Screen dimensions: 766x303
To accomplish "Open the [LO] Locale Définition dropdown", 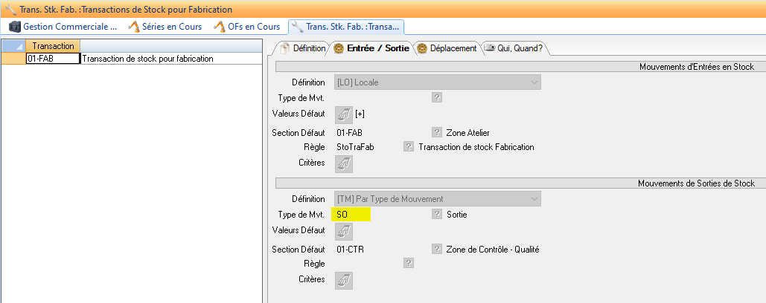I will coord(534,82).
